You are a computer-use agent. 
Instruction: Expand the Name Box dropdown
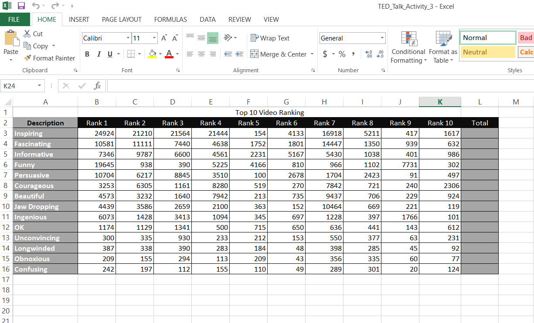click(x=40, y=86)
